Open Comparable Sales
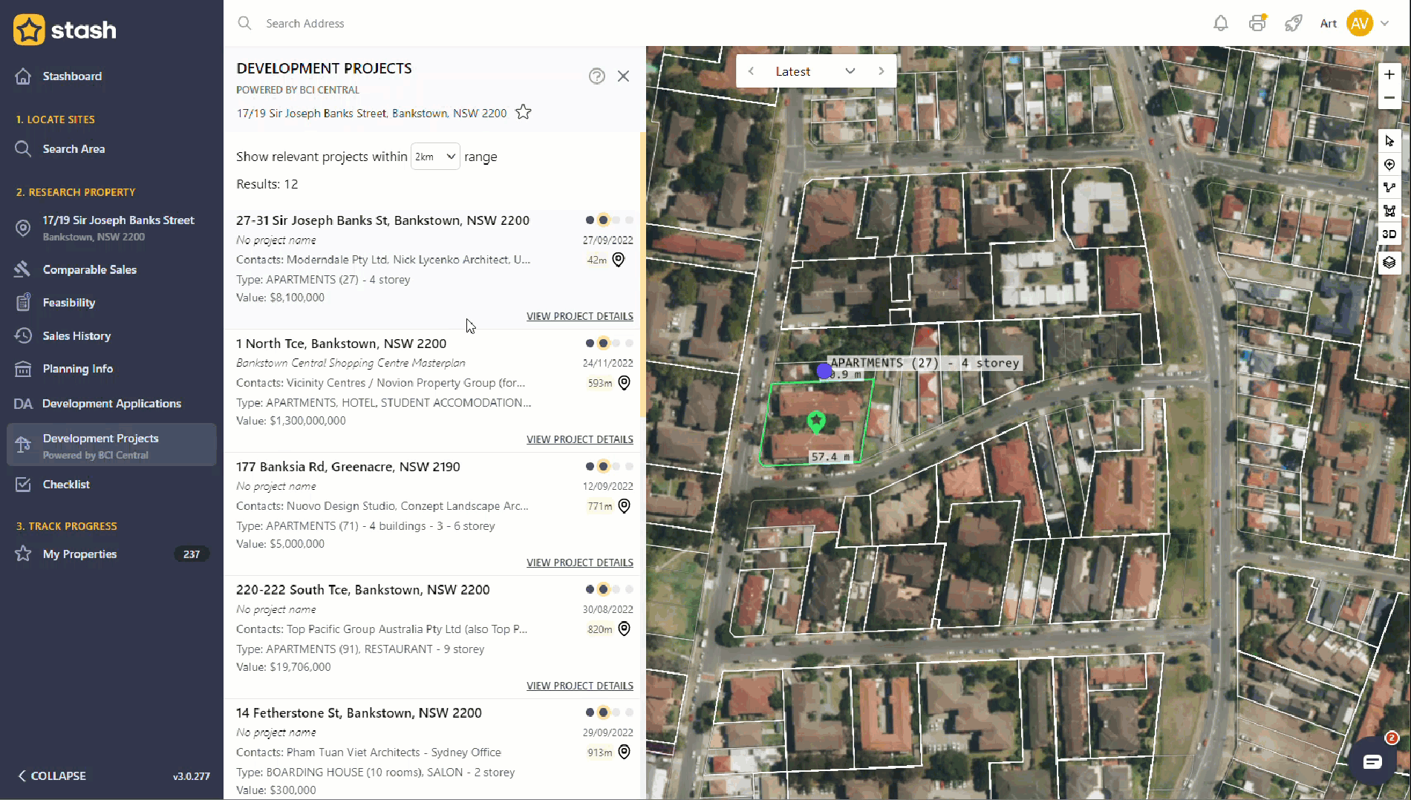Viewport: 1411px width, 800px height. pyautogui.click(x=89, y=270)
